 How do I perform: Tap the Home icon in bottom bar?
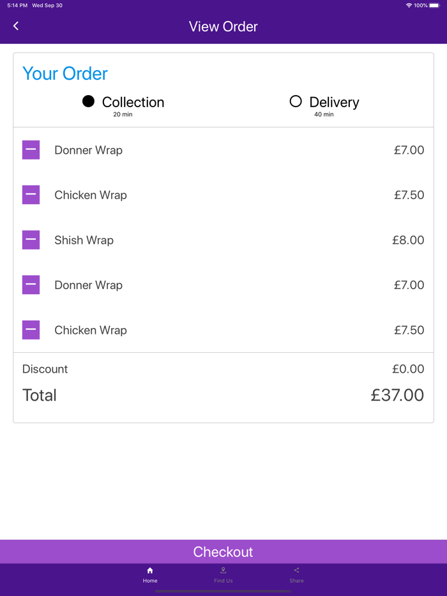tap(150, 570)
